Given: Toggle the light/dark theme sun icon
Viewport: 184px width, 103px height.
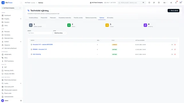Looking at the screenshot, I should click(171, 3).
